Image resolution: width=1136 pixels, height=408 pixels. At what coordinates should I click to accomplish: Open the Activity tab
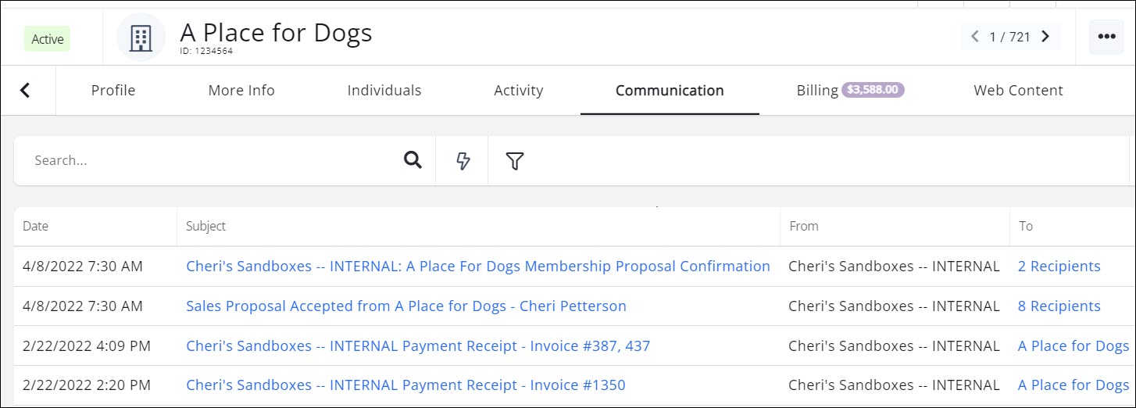click(x=519, y=91)
